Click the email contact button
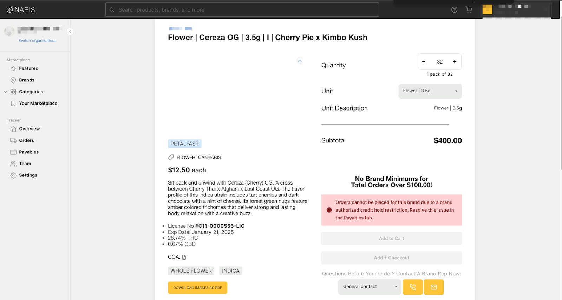Viewport: 562px width, 300px height. (433, 287)
